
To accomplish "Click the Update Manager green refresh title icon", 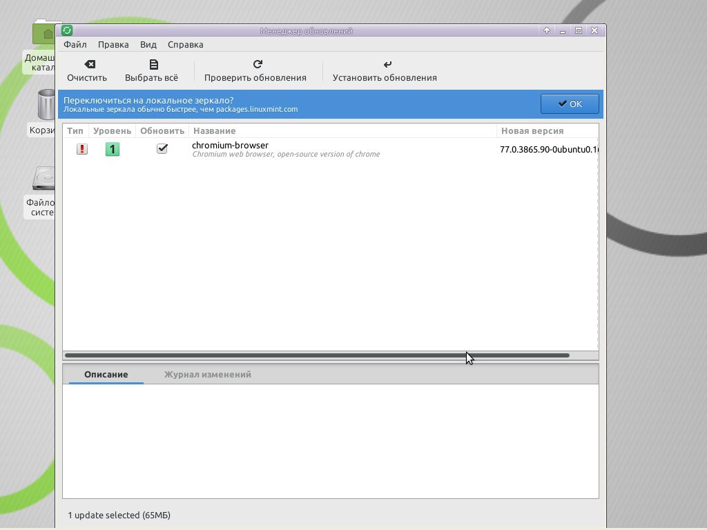I will [67, 30].
